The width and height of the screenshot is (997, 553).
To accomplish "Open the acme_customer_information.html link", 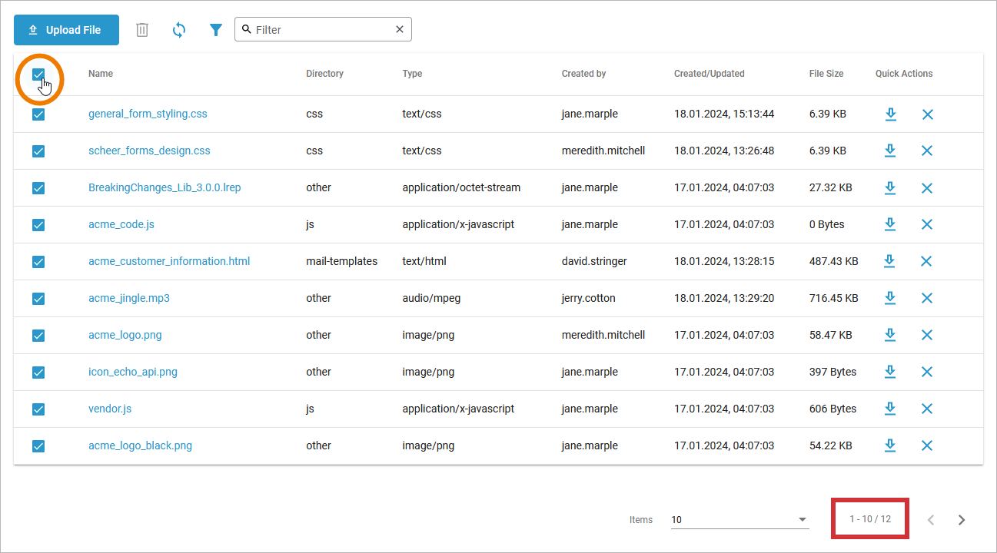I will pos(169,261).
